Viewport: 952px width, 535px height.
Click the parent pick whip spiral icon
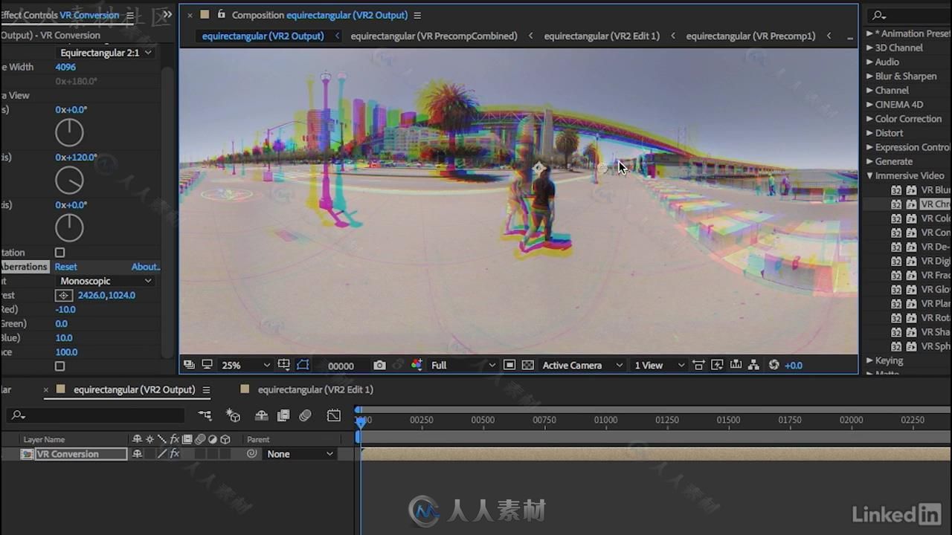coord(252,453)
